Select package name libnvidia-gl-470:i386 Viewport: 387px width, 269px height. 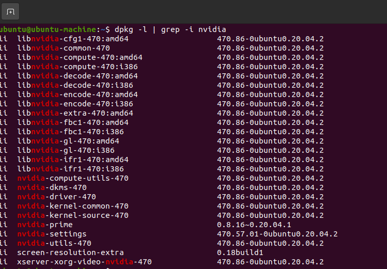[66, 150]
